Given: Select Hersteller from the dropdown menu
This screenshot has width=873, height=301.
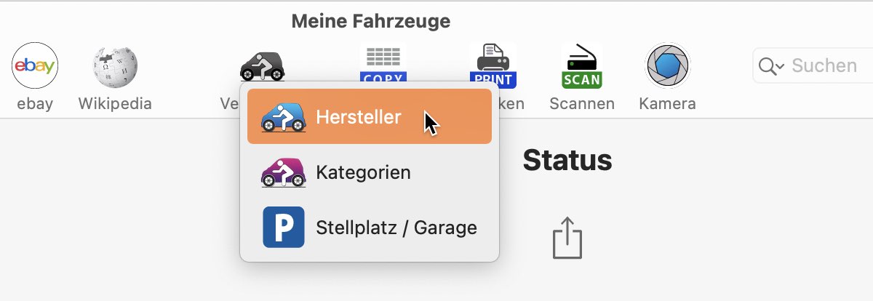Looking at the screenshot, I should [370, 116].
